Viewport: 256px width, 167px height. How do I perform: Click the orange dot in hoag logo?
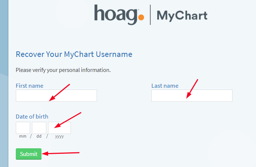coord(141,17)
